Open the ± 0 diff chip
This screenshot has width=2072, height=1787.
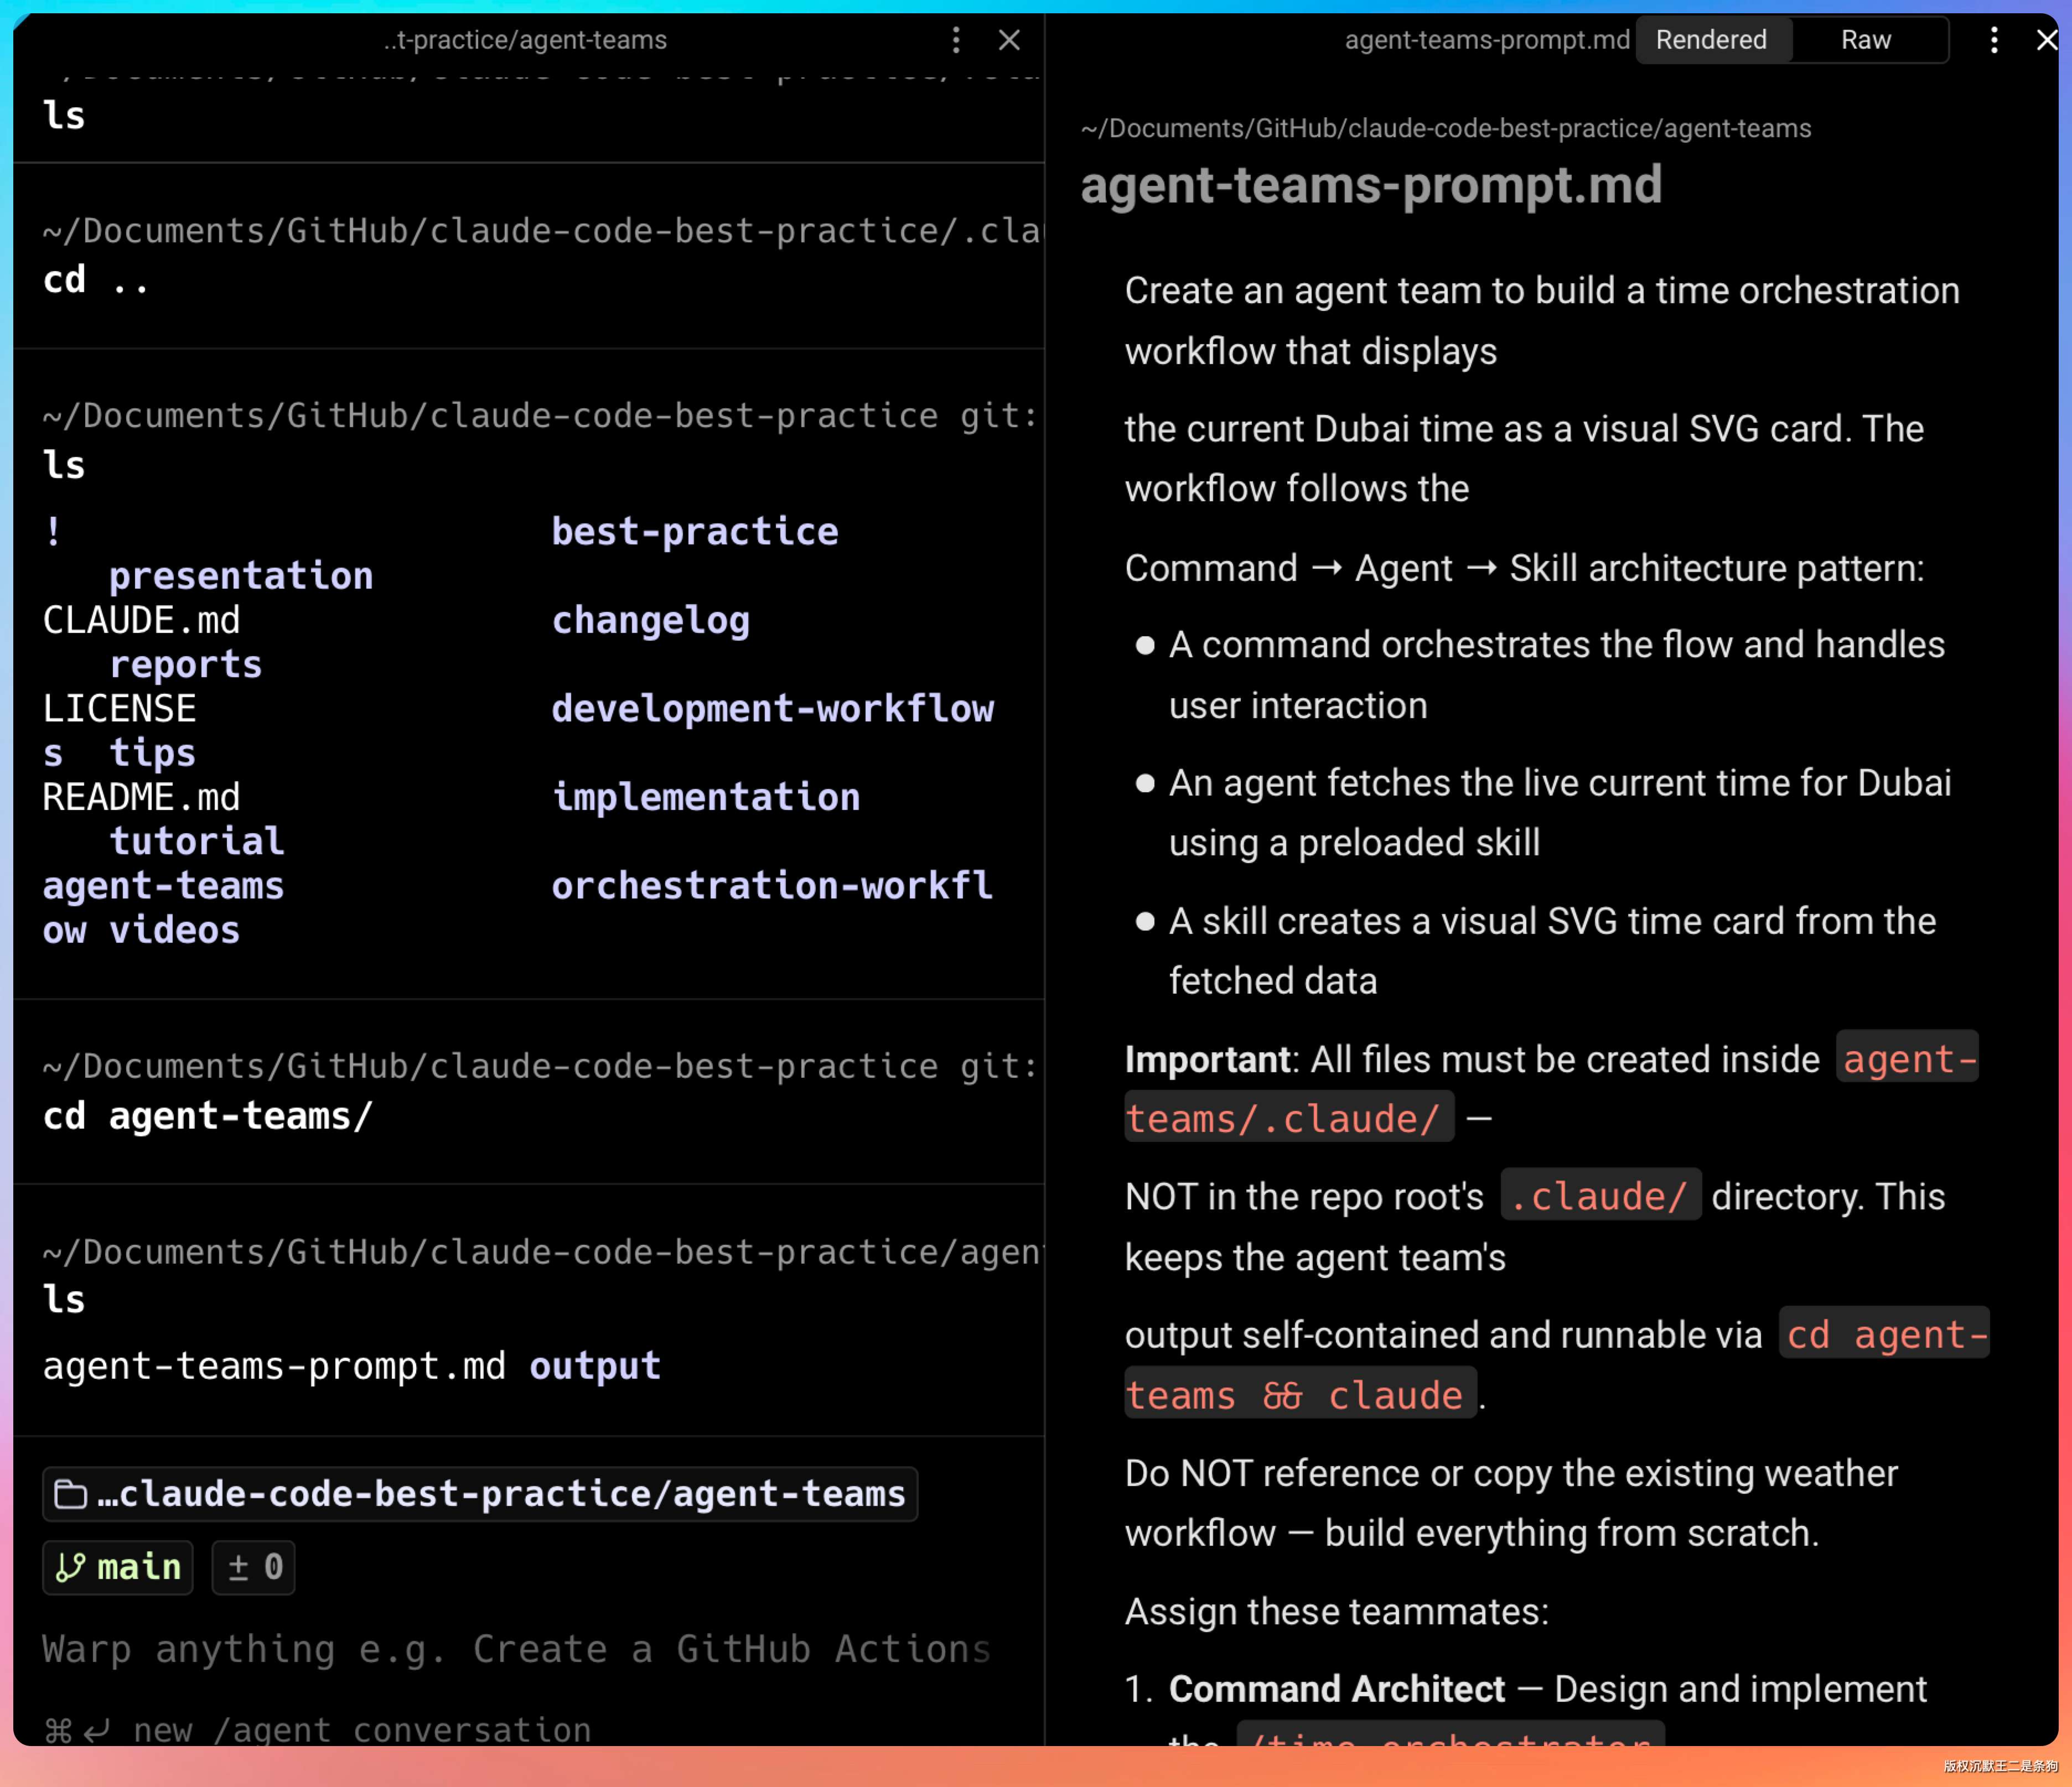click(x=254, y=1567)
